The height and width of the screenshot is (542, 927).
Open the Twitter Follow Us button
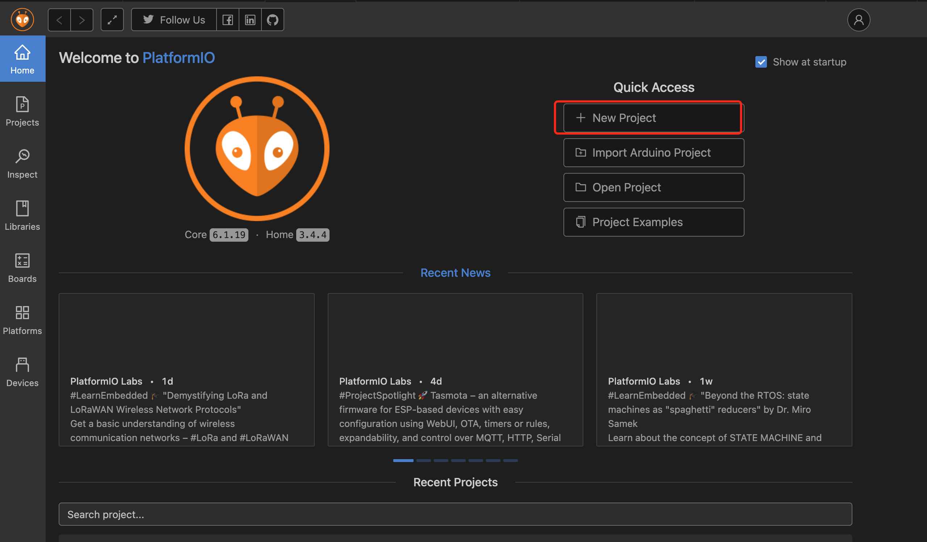click(174, 20)
